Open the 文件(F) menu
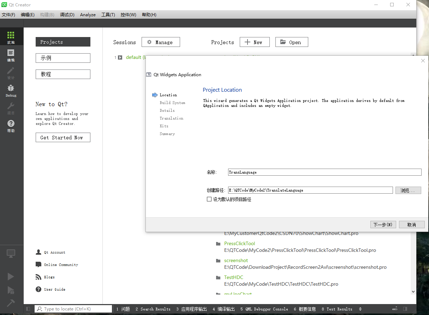 8,14
